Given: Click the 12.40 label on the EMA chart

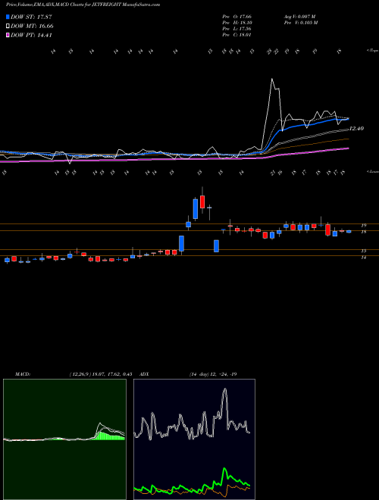Looking at the screenshot, I should point(356,129).
